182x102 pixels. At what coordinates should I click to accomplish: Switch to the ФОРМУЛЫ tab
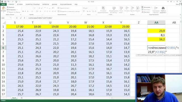coord(46,5)
